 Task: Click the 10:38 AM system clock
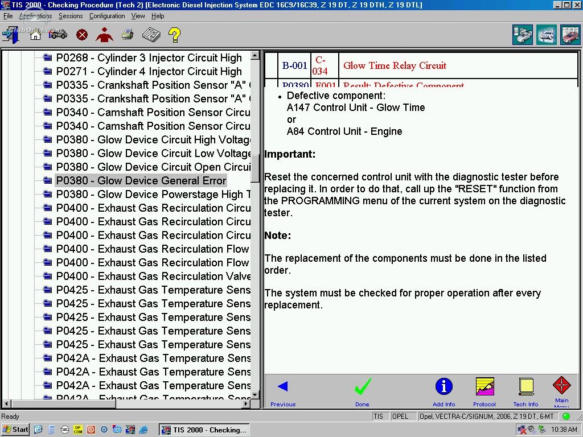click(564, 430)
